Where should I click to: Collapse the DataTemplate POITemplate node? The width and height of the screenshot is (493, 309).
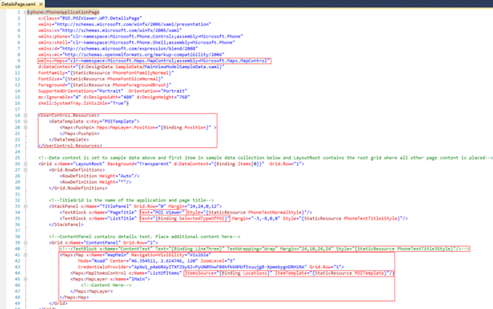(x=25, y=121)
